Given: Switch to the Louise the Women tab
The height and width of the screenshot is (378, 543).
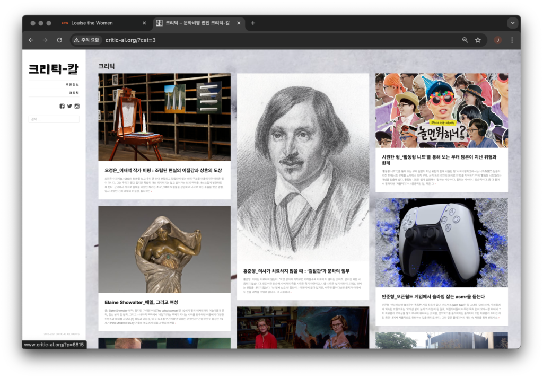Looking at the screenshot, I should pos(91,23).
